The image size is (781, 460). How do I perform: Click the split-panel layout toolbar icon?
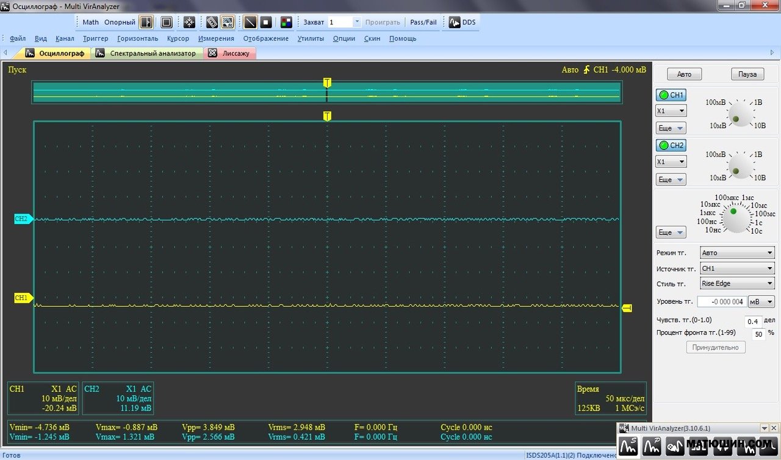pyautogui.click(x=146, y=23)
